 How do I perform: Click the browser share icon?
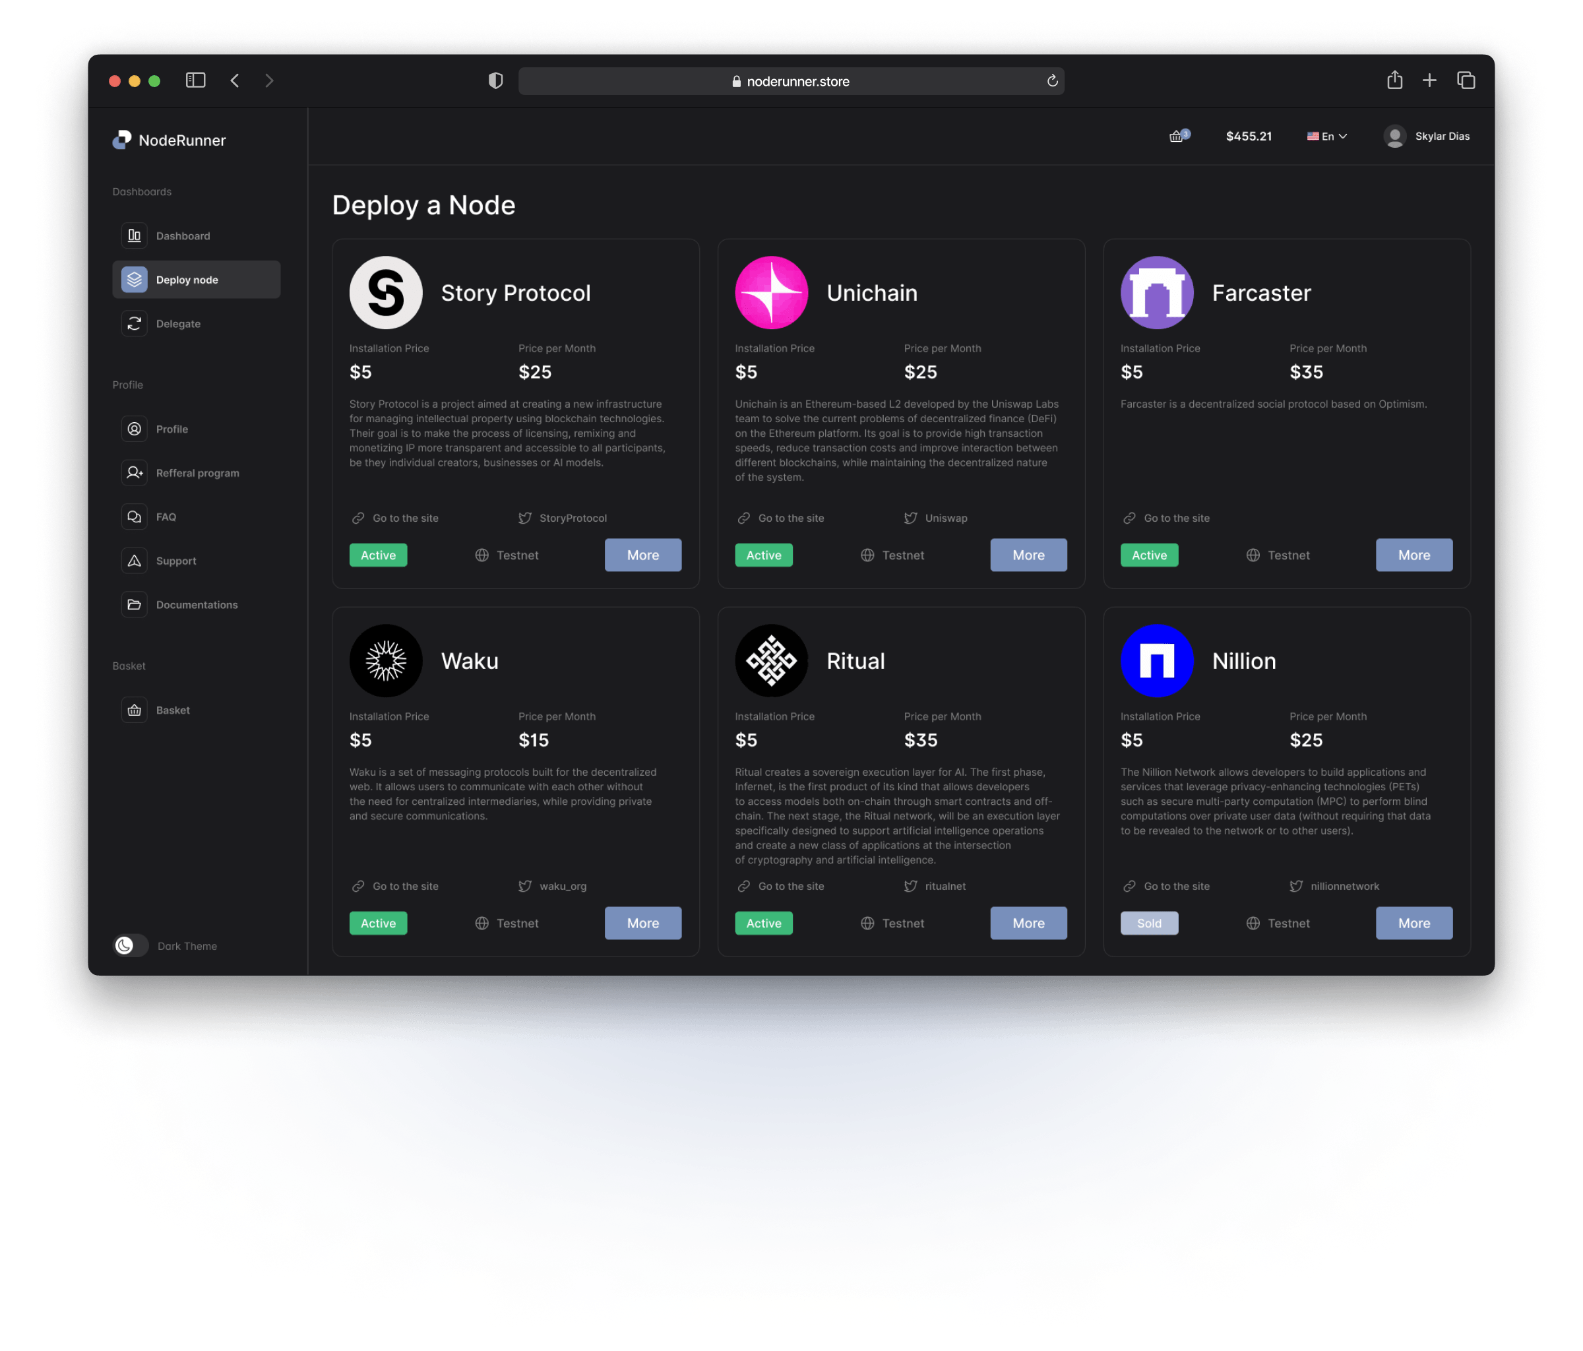1394,80
